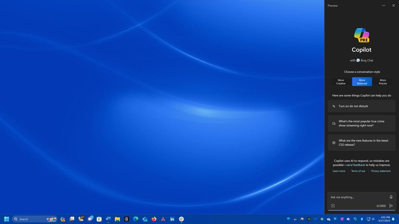Select the More Creative conversation style

click(x=341, y=82)
